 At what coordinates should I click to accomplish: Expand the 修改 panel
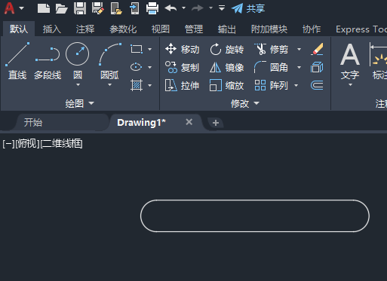pyautogui.click(x=245, y=103)
